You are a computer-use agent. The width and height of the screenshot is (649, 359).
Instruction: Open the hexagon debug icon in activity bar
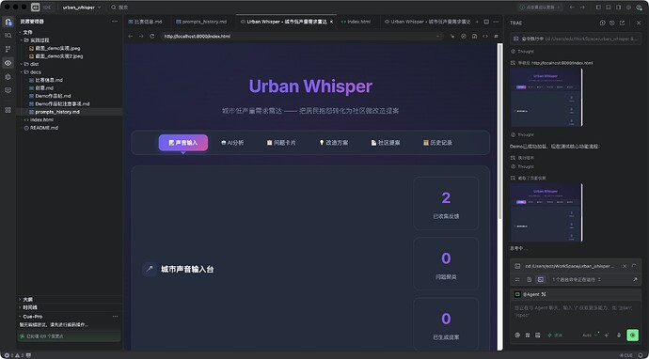coord(8,76)
